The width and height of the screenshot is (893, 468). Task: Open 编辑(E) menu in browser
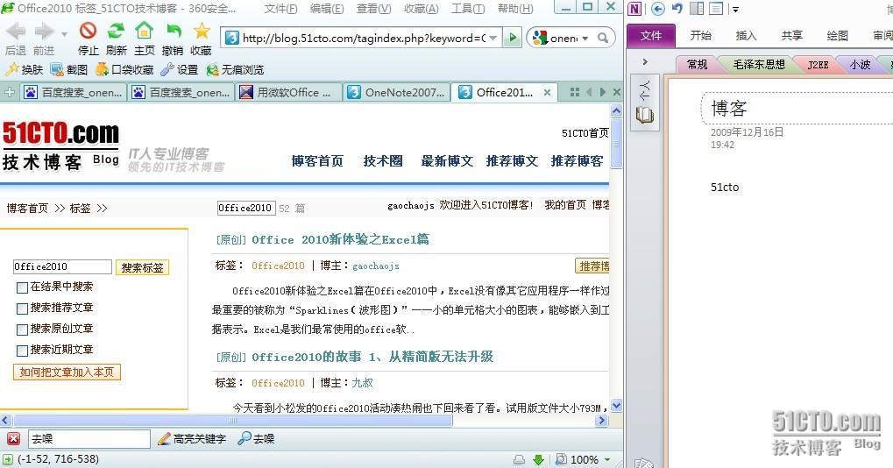pyautogui.click(x=327, y=9)
